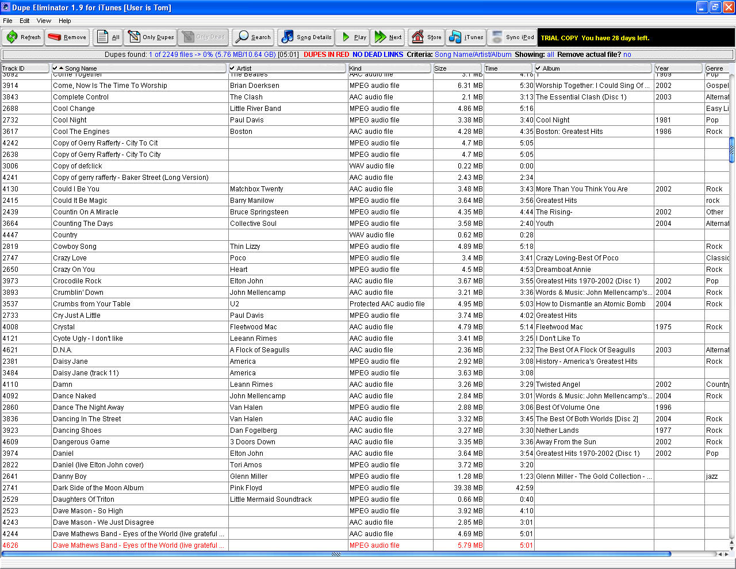Click the Song Name sort arrow header
The image size is (736, 569).
click(x=62, y=68)
